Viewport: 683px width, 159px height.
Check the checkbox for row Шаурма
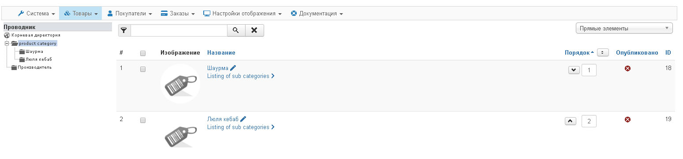[142, 69]
